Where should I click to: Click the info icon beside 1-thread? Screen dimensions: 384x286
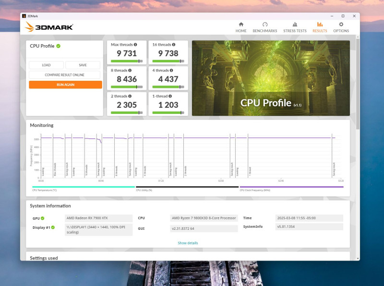pyautogui.click(x=170, y=96)
